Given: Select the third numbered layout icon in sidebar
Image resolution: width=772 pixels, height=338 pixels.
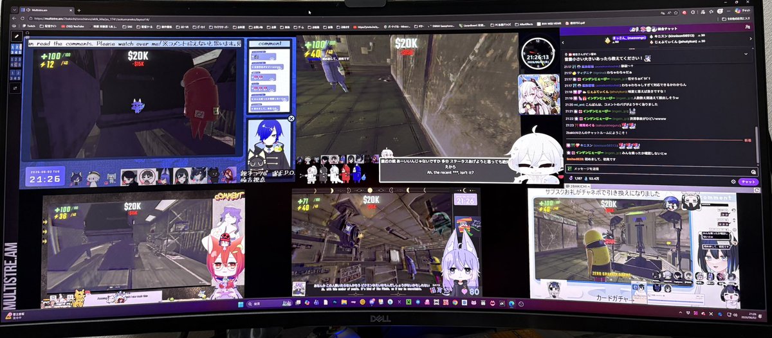Looking at the screenshot, I should [x=16, y=75].
